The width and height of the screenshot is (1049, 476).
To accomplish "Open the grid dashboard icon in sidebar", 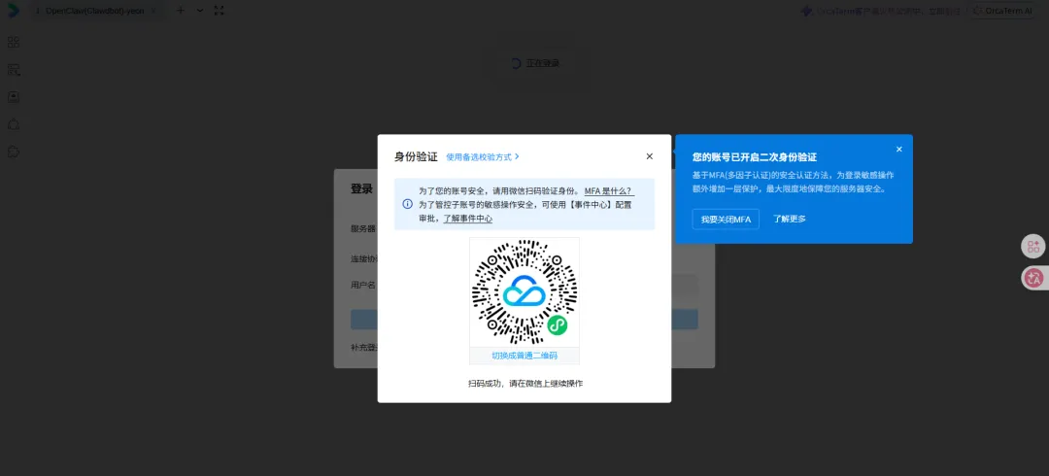I will coord(14,42).
